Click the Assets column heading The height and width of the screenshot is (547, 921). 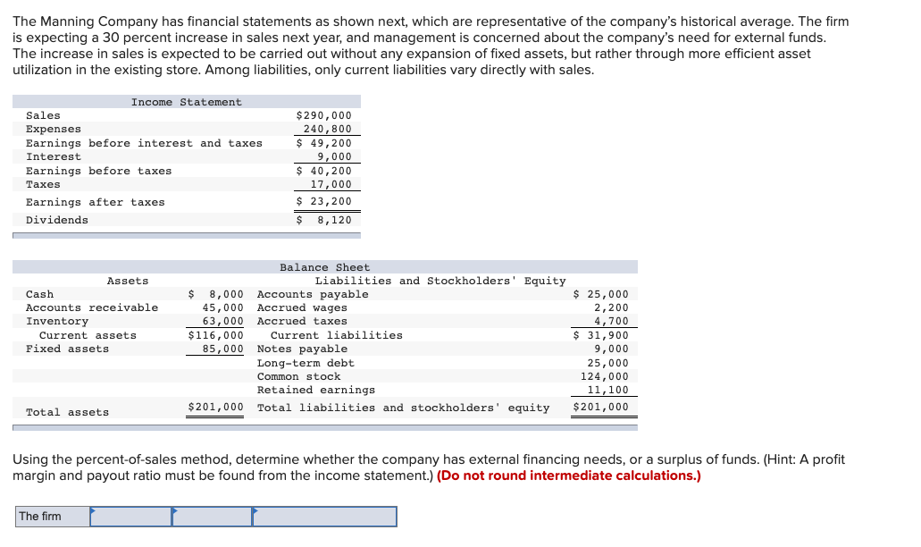(x=128, y=282)
